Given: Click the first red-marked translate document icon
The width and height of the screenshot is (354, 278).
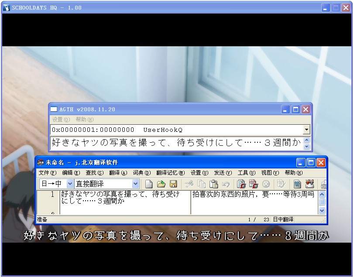Looking at the screenshot, I should [x=241, y=184].
